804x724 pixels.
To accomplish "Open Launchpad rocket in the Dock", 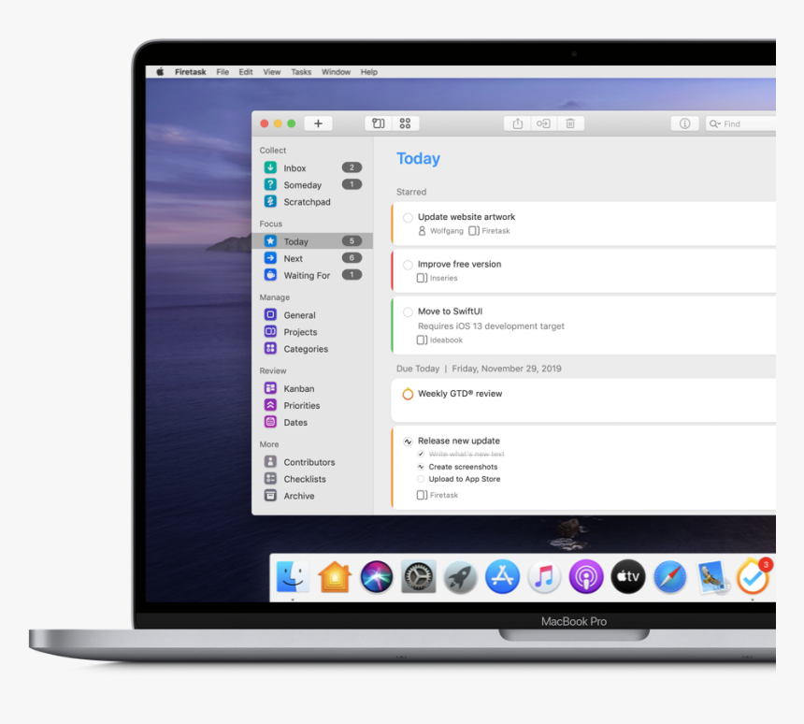I will tap(461, 577).
